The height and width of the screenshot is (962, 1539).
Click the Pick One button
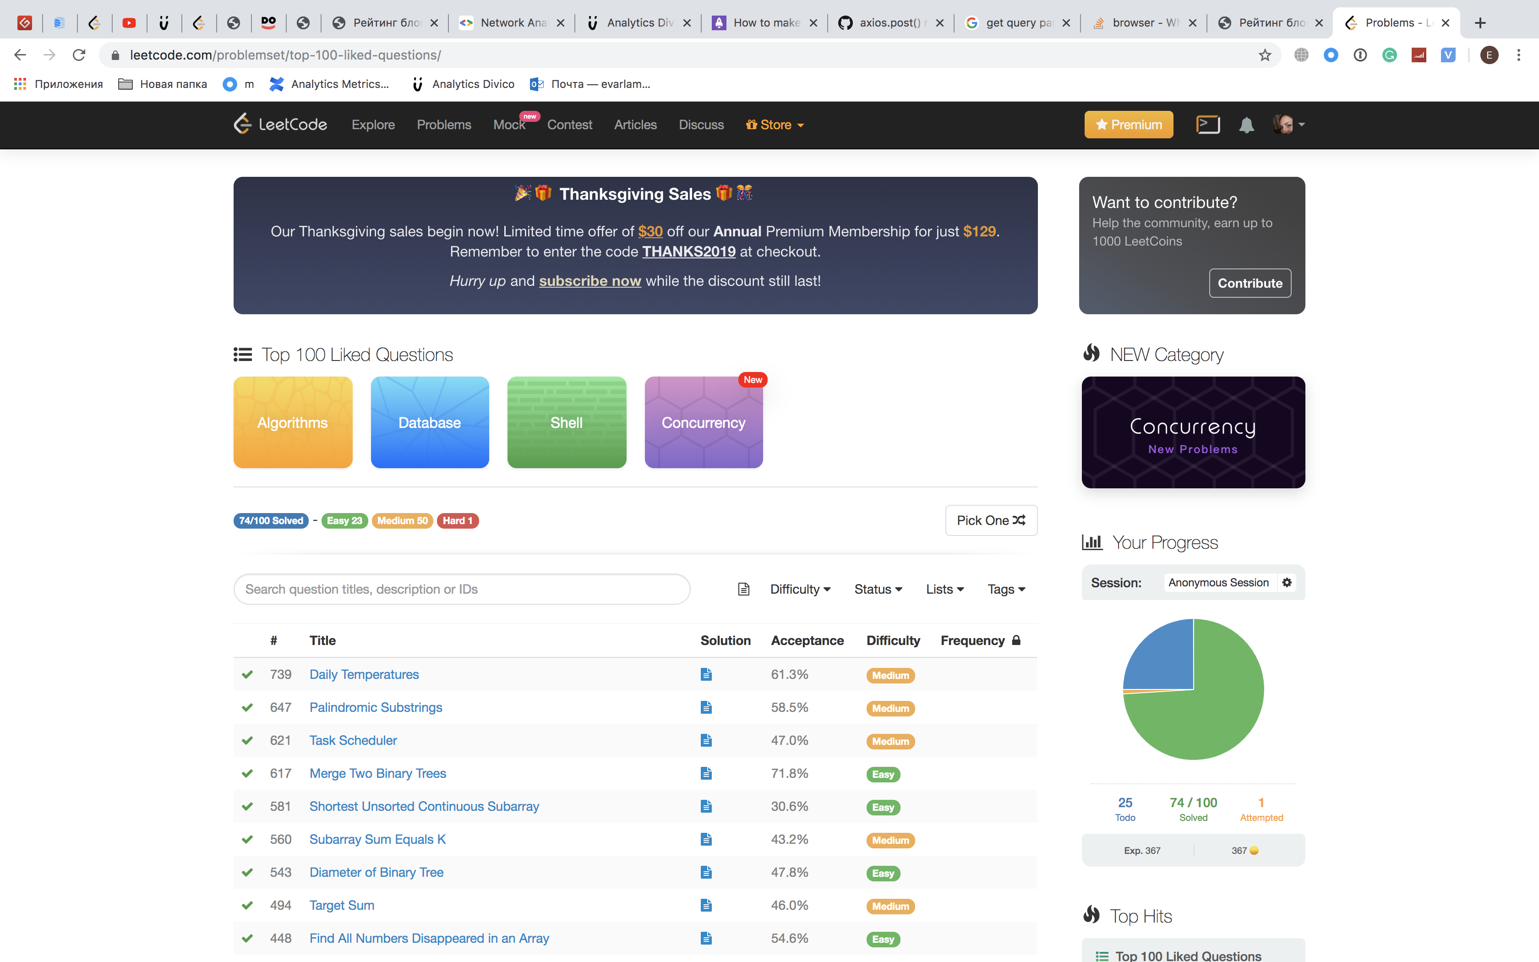click(x=991, y=520)
